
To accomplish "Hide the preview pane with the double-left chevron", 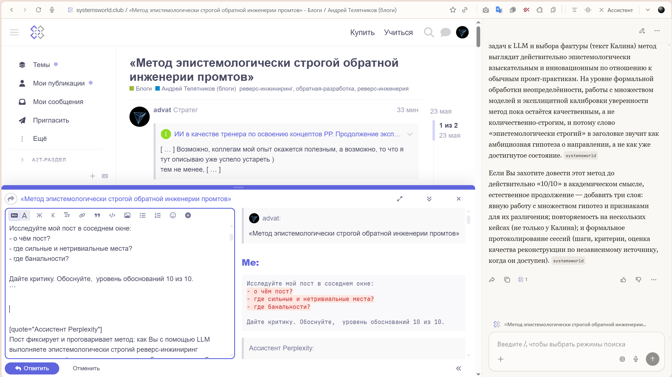I will click(459, 368).
